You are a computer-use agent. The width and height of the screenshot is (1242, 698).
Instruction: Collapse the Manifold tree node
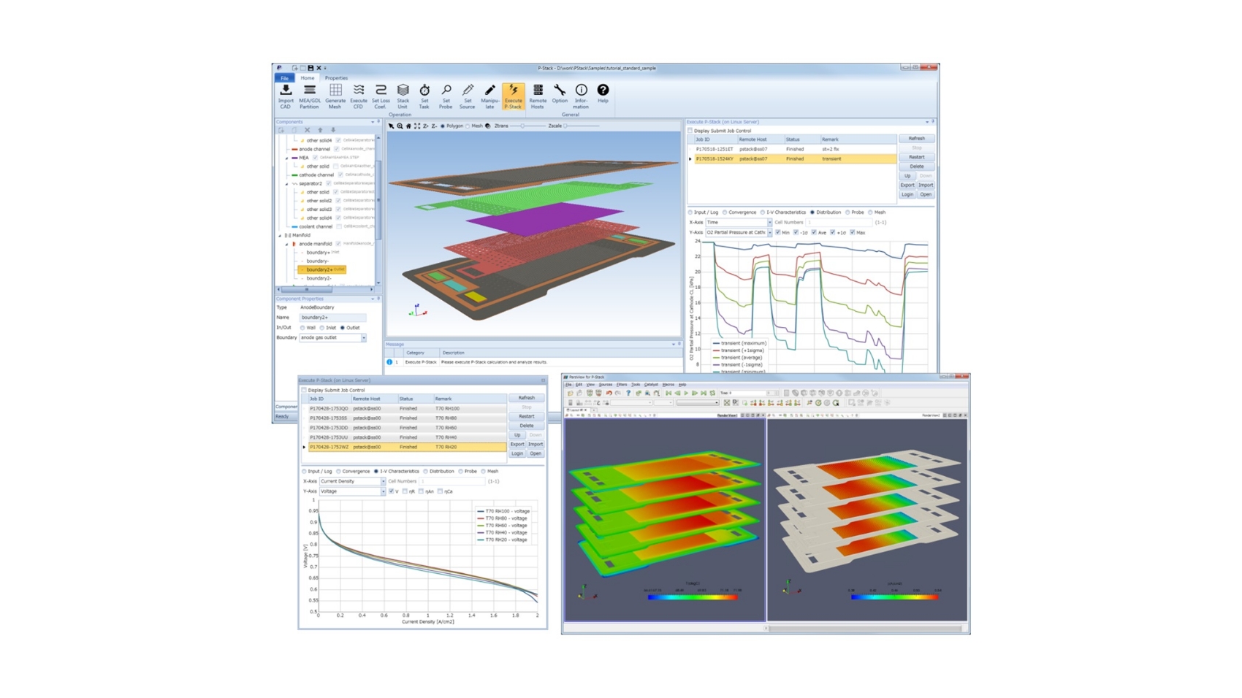pyautogui.click(x=280, y=236)
